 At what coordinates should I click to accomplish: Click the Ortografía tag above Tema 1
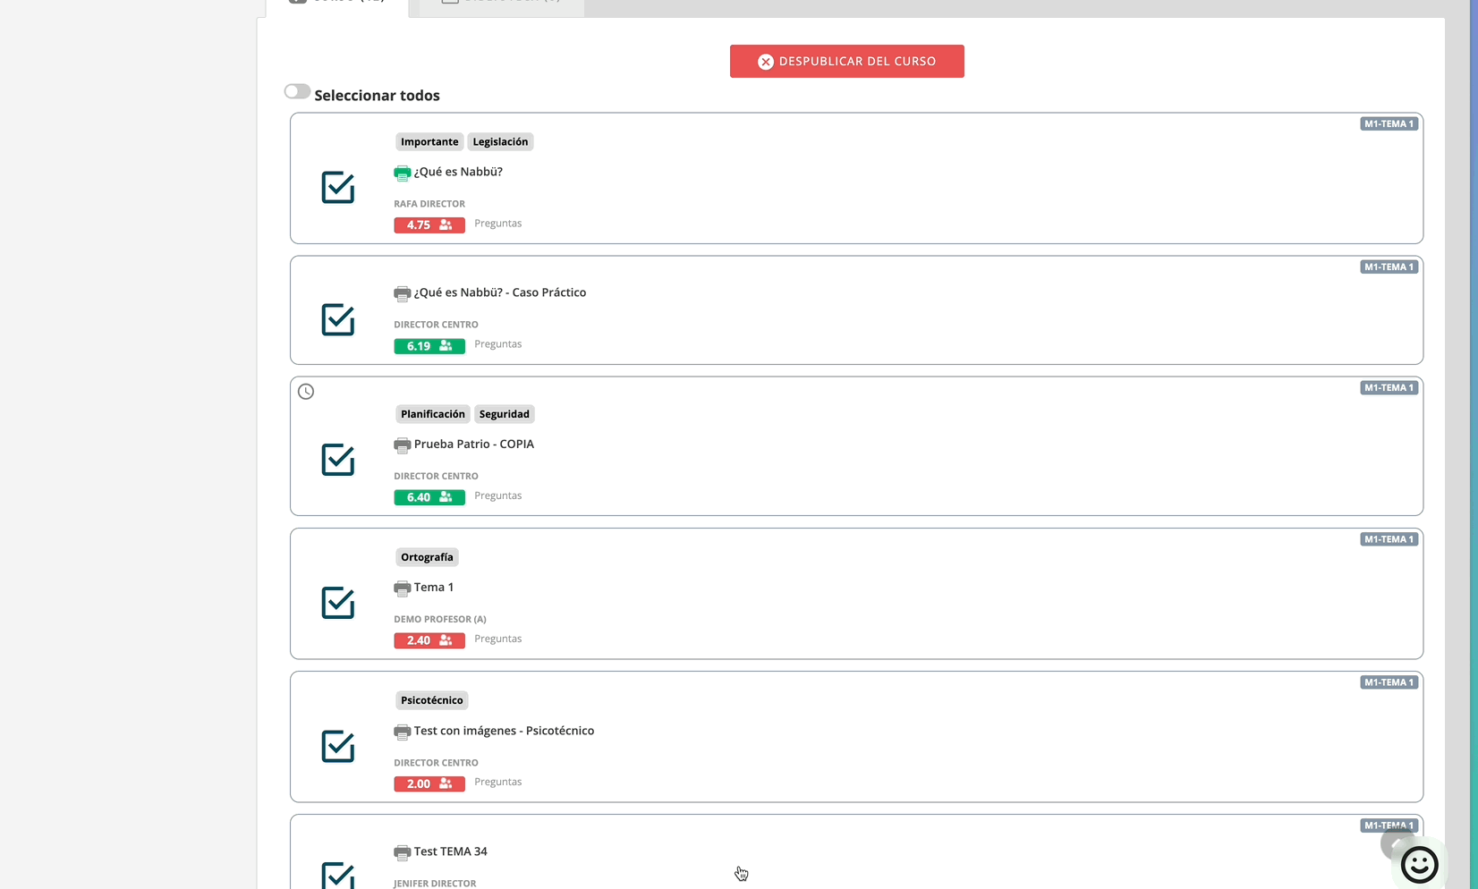click(x=427, y=557)
